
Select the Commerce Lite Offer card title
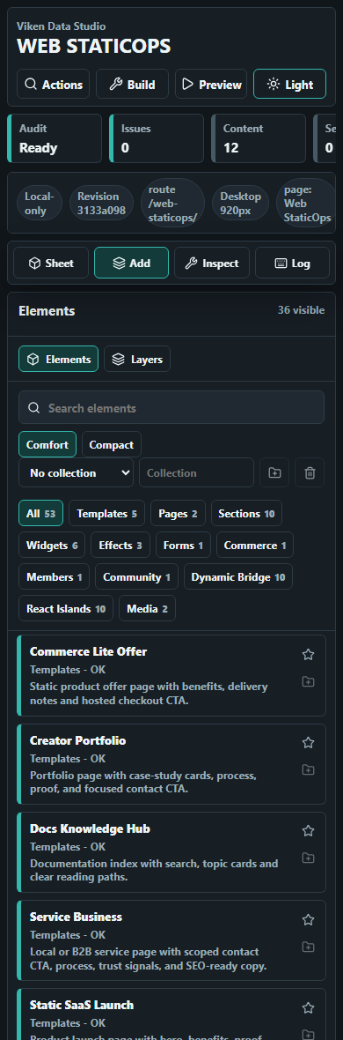click(88, 651)
